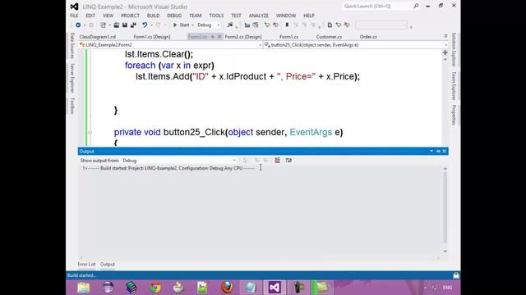Open the TEST menu
This screenshot has height=295, width=526.
click(x=236, y=16)
